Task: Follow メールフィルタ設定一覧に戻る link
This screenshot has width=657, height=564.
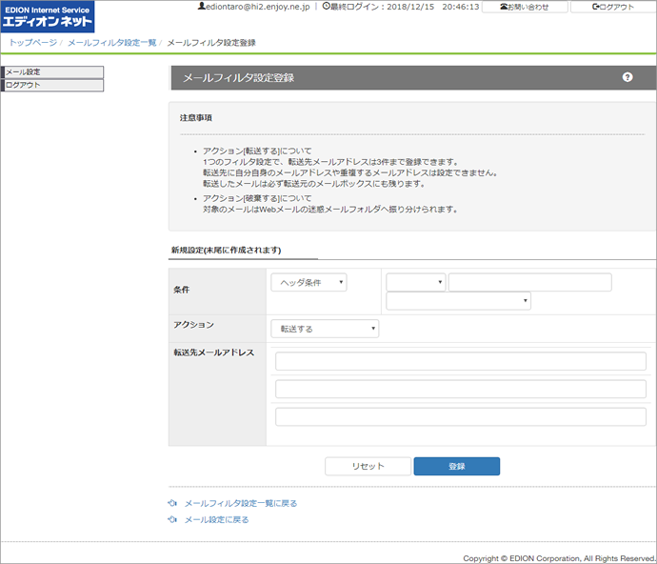Action: (241, 503)
